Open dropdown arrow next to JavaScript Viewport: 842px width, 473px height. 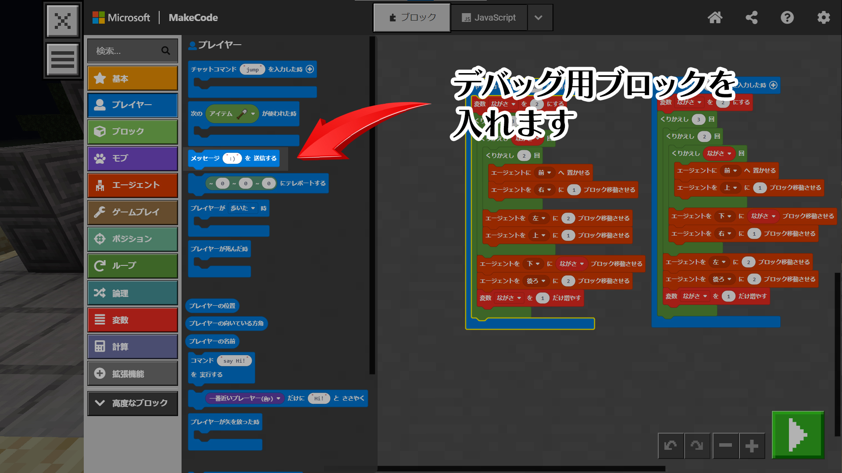click(539, 18)
